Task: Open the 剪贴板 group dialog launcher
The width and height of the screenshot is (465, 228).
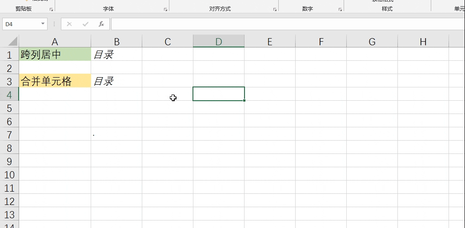Action: pos(52,9)
